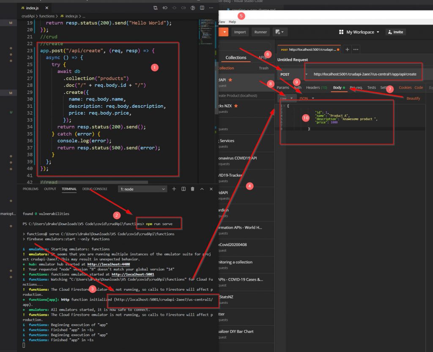This screenshot has width=433, height=352.
Task: Switch to the PROBLEMS panel tab
Action: (x=31, y=189)
